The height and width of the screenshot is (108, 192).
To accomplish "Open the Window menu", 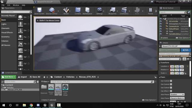I will (x=16, y=5).
